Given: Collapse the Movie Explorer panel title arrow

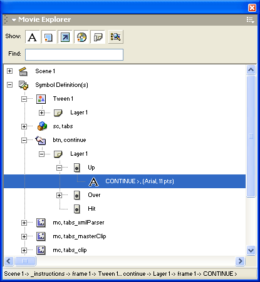Looking at the screenshot, I should [x=14, y=20].
